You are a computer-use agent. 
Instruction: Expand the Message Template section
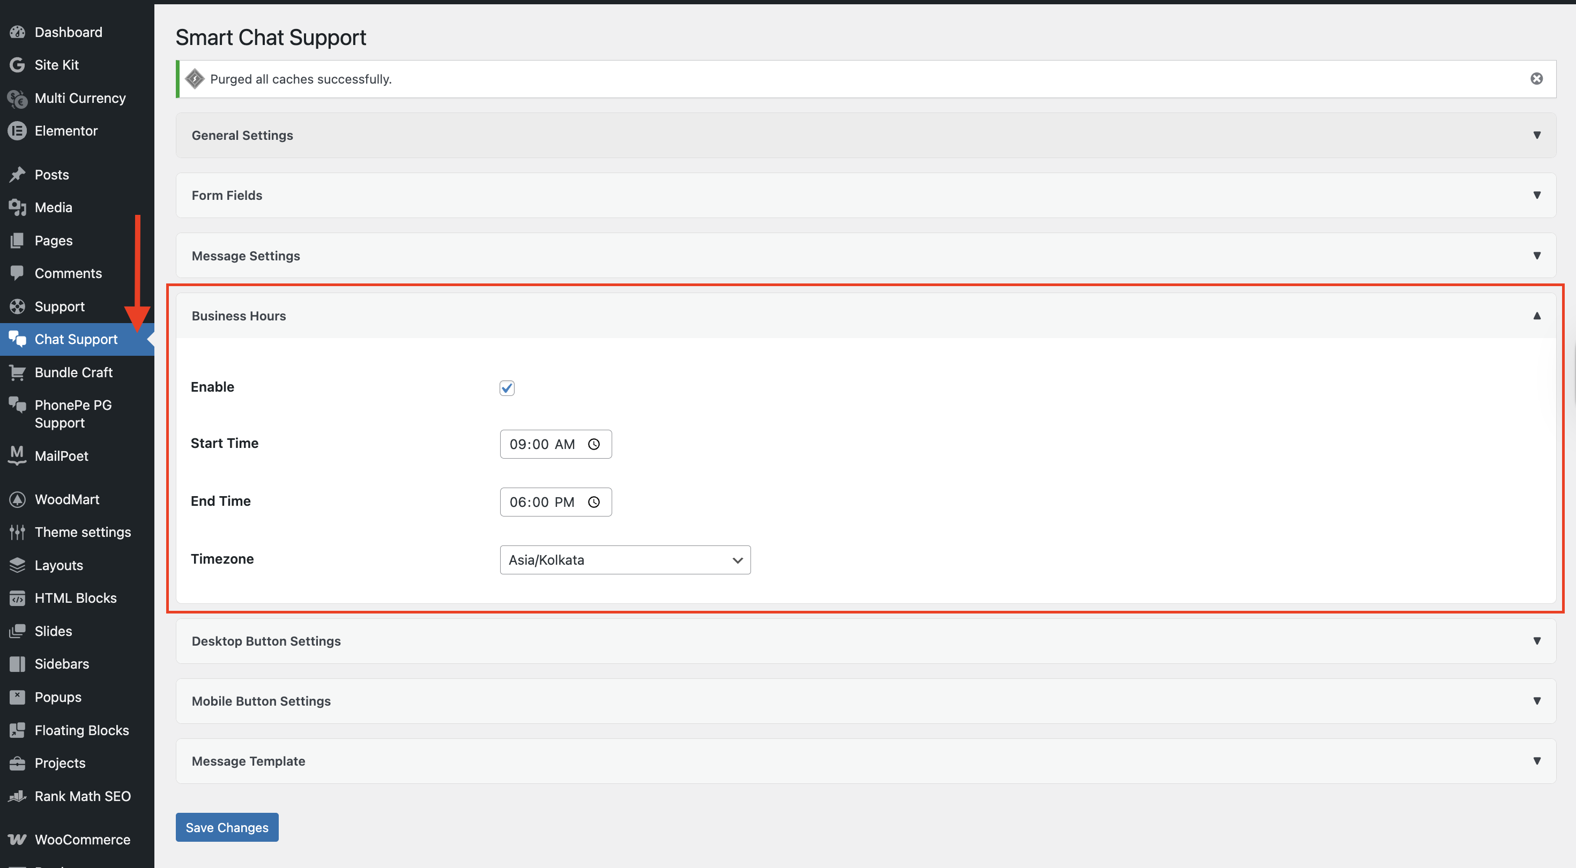click(x=865, y=761)
